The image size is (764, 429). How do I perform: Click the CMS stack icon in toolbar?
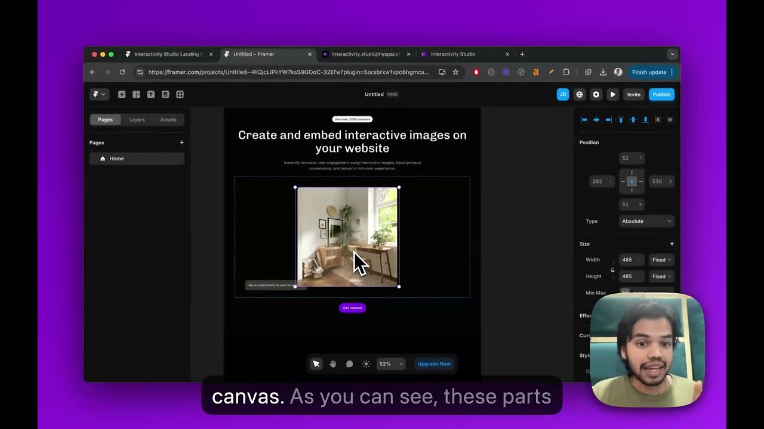point(165,94)
